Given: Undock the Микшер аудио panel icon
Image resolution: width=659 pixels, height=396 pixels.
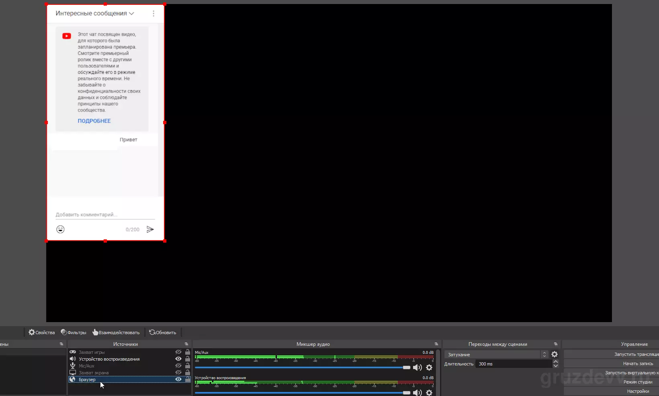Looking at the screenshot, I should point(436,344).
